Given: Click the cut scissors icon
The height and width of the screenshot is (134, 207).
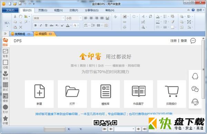Looking at the screenshot, I should coord(15,17).
